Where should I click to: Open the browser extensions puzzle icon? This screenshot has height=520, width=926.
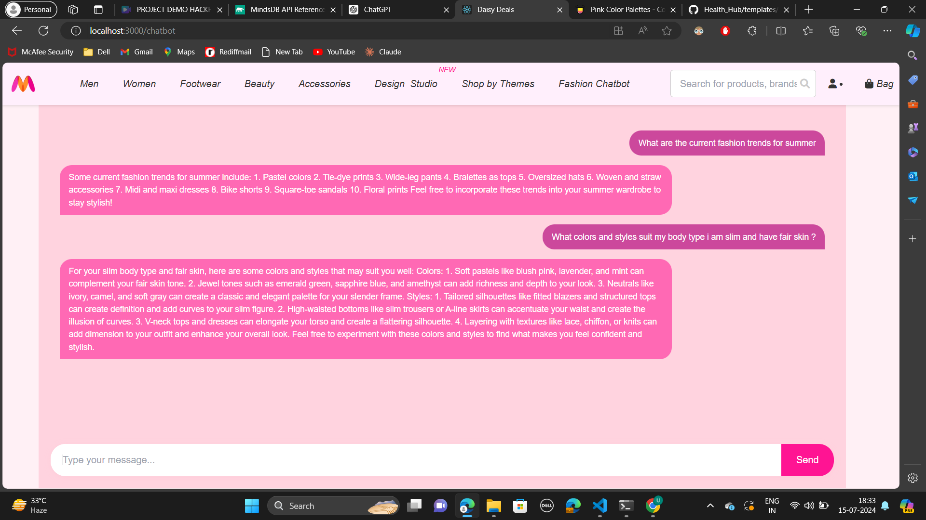(751, 31)
